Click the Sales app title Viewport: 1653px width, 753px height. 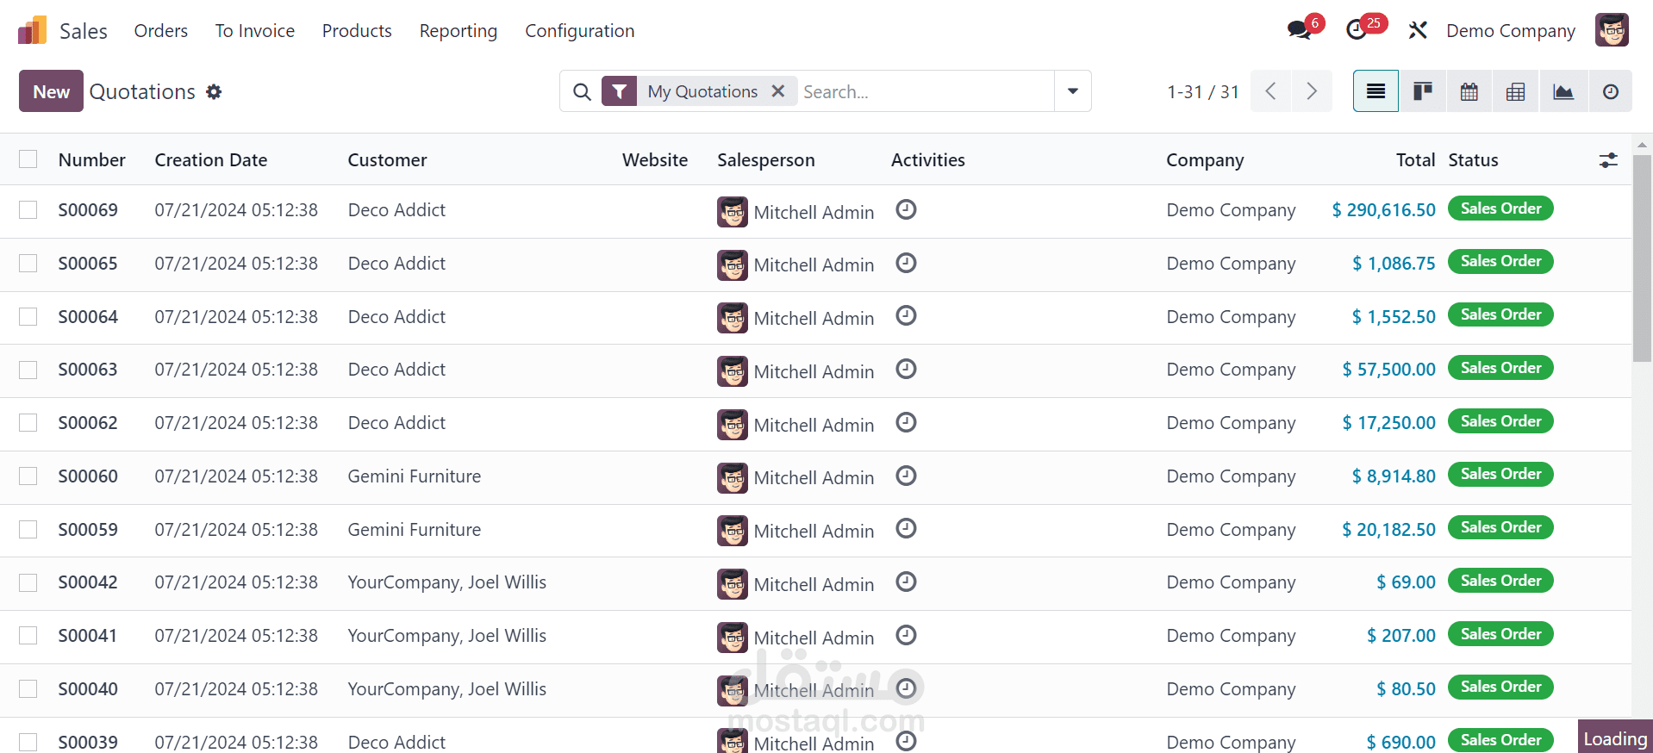click(x=84, y=31)
